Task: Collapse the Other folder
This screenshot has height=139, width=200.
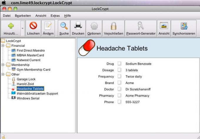Action: pos(3,74)
